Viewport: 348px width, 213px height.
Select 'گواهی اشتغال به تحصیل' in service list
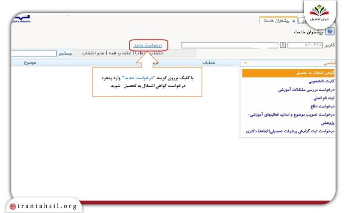tap(288, 73)
